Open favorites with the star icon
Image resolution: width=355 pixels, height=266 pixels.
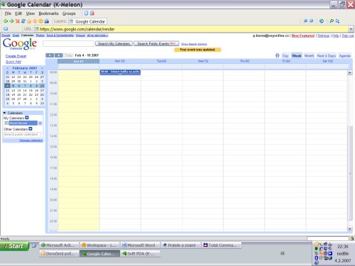click(x=35, y=21)
